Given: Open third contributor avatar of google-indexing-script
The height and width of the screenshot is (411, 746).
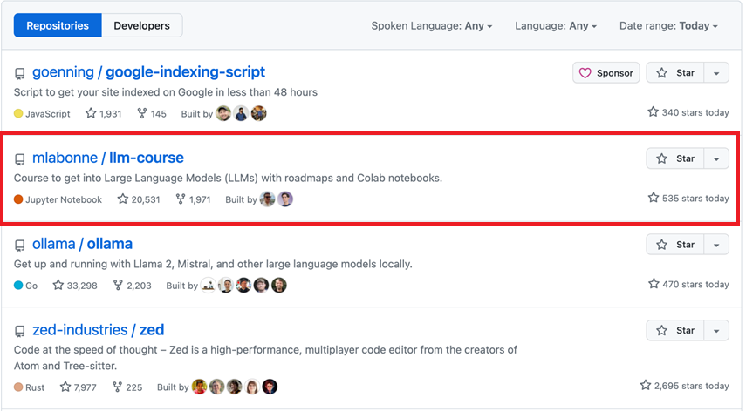Looking at the screenshot, I should [259, 113].
